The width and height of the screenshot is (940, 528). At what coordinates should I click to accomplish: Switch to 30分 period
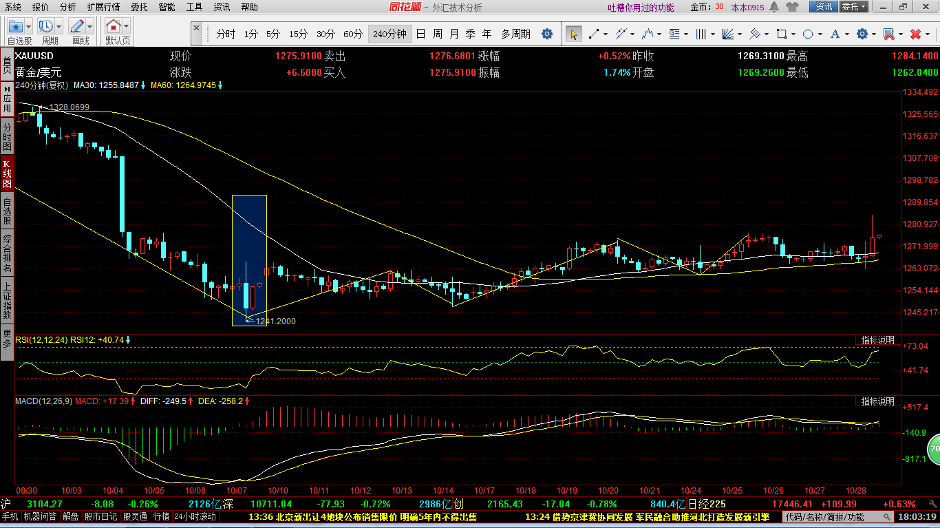325,34
